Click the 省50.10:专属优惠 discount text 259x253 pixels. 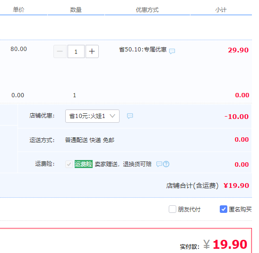point(143,50)
